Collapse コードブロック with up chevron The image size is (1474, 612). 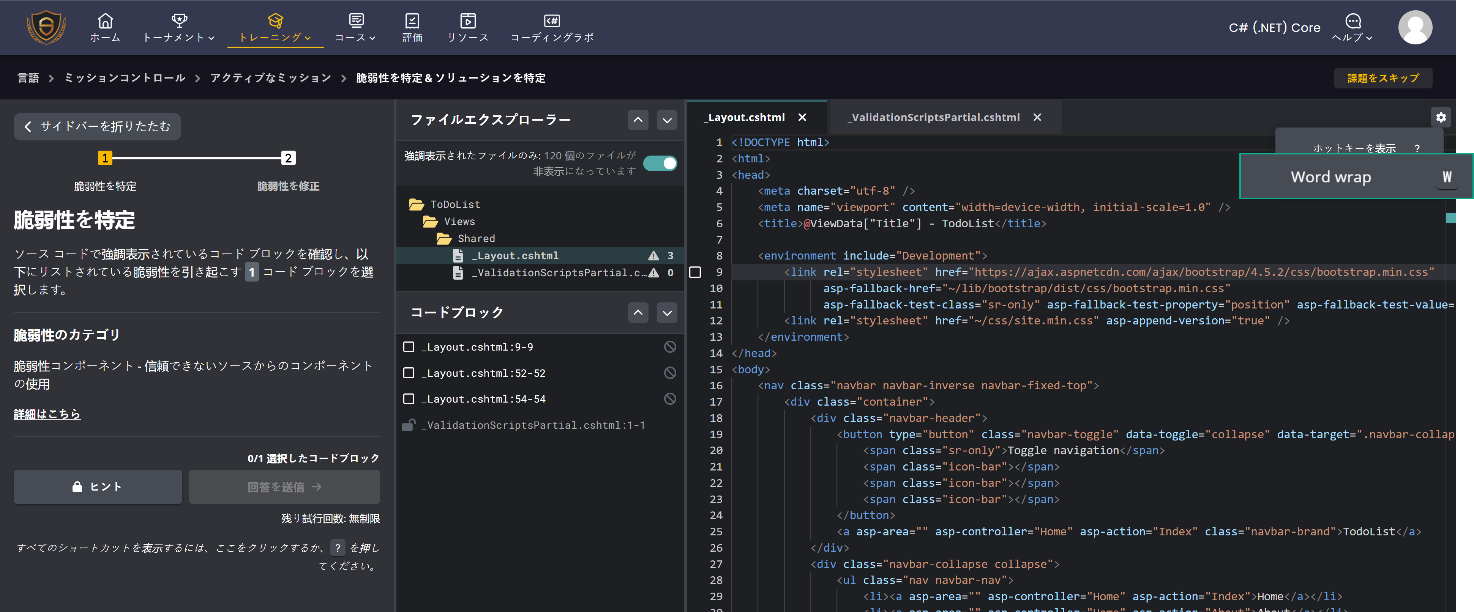tap(638, 313)
